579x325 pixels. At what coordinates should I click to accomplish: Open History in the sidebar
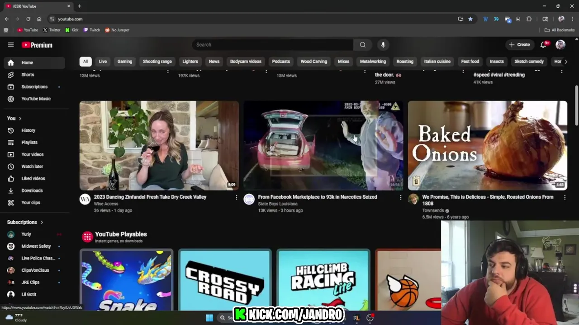click(x=34, y=130)
